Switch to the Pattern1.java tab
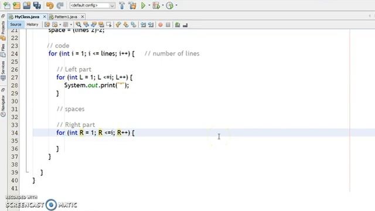The image size is (375, 211). [66, 17]
